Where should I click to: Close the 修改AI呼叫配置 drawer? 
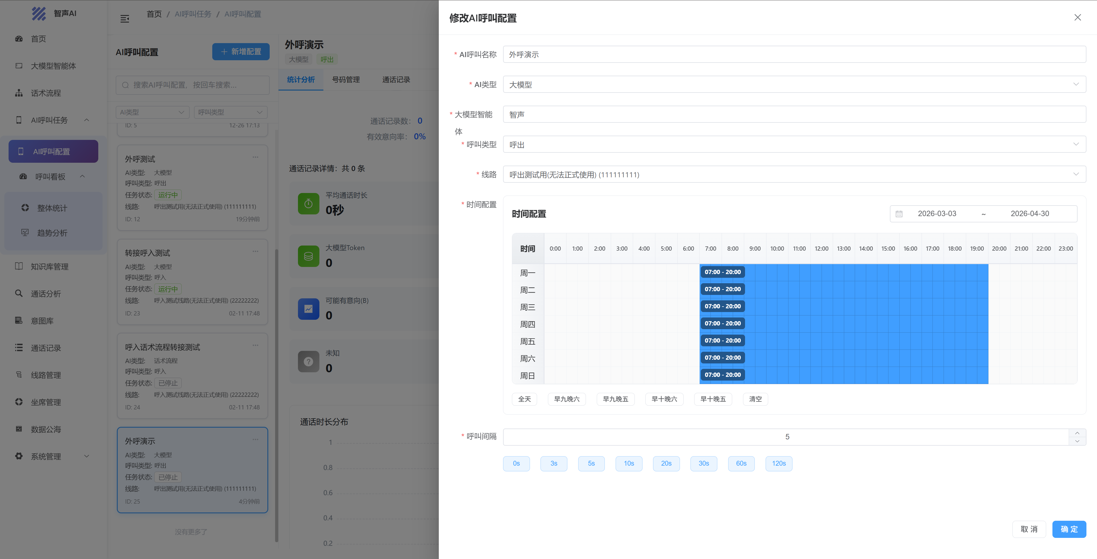point(1077,17)
